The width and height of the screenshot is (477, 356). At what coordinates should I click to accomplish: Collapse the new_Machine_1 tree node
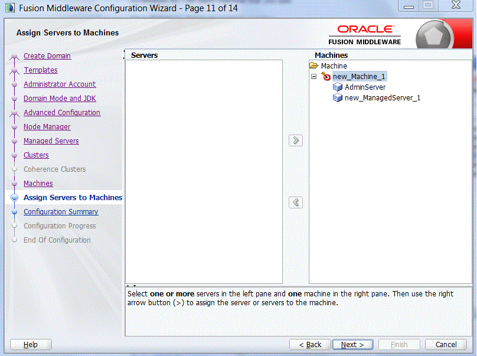[313, 76]
